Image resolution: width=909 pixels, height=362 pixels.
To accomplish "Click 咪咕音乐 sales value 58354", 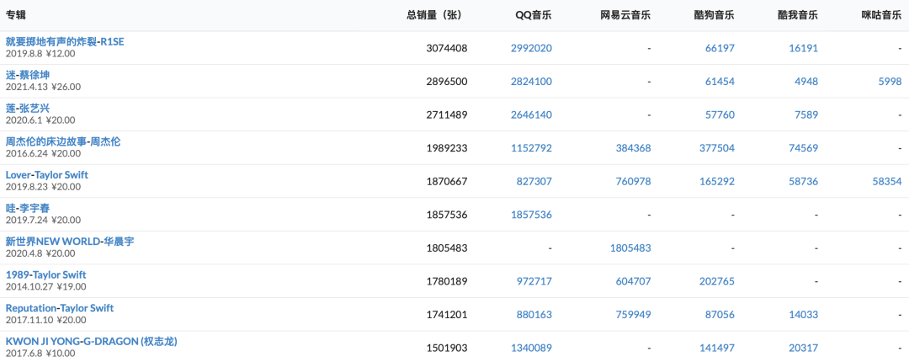I will [x=886, y=182].
